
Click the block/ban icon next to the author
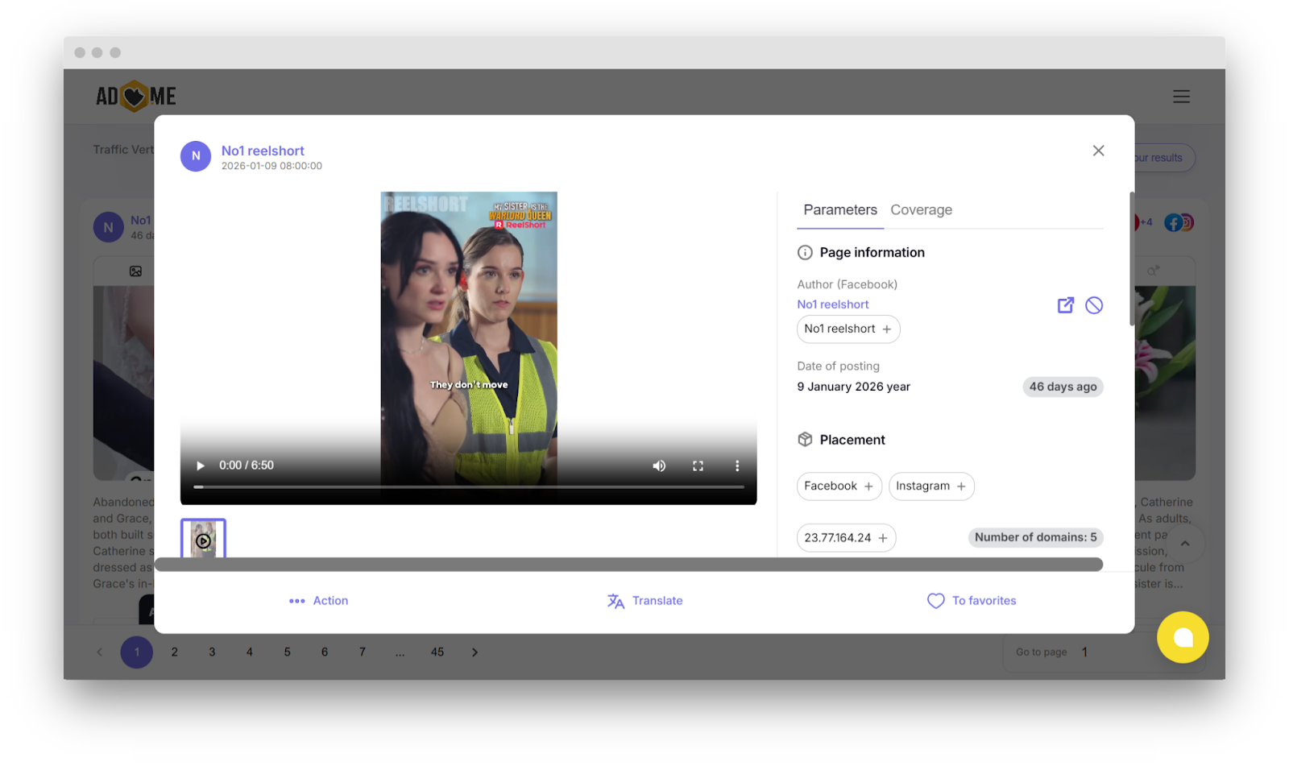(1094, 305)
